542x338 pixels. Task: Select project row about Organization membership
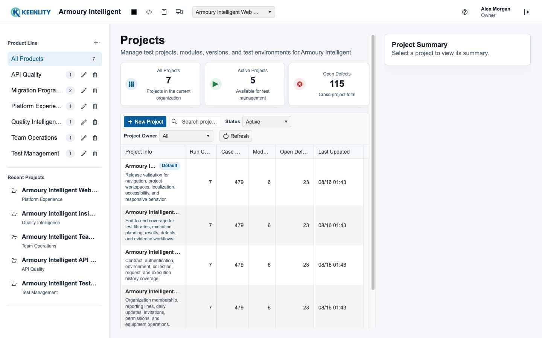(242, 307)
